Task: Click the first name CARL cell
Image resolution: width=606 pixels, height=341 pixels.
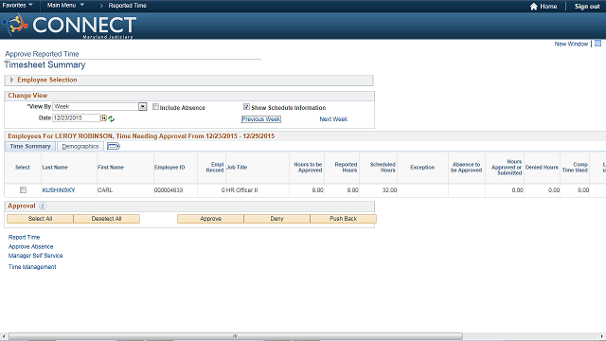Action: click(105, 190)
